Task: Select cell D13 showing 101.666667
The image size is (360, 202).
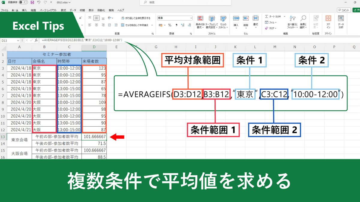Action: (94, 137)
